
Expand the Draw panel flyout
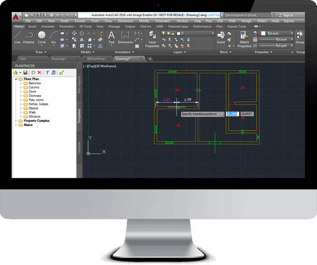[x=41, y=52]
